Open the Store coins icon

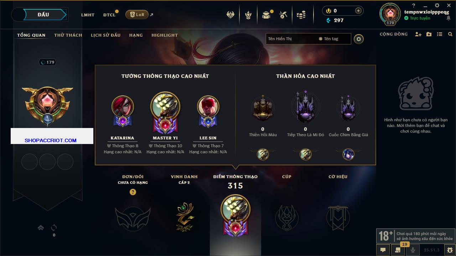(x=301, y=15)
